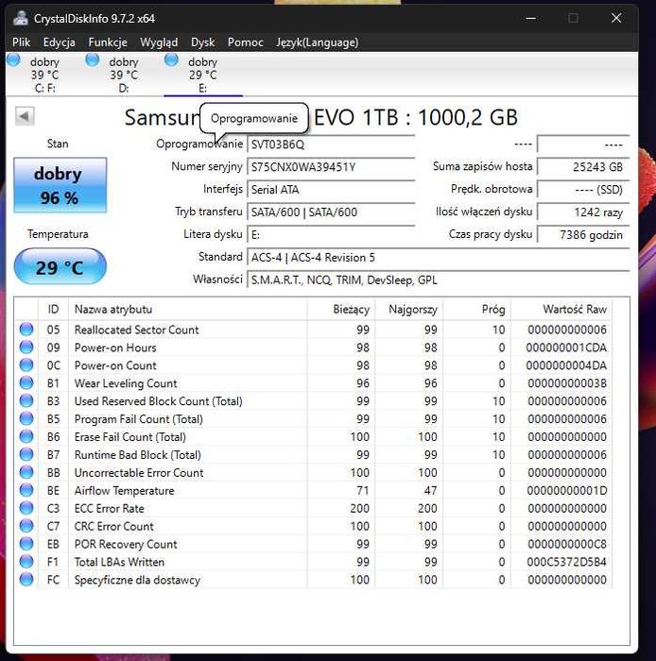Viewport: 656px width, 661px height.
Task: Click the Najgorszy column header
Action: pos(408,309)
